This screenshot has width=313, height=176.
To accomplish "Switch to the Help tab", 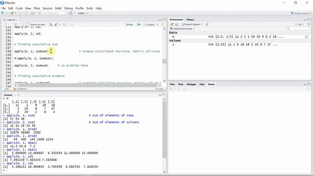I will (x=202, y=84).
